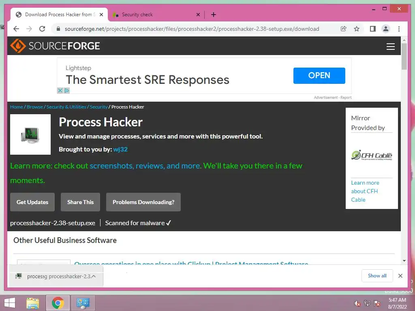Click the page vertical scrollbar thumb
Screen dimensions: 415x311
404,56
